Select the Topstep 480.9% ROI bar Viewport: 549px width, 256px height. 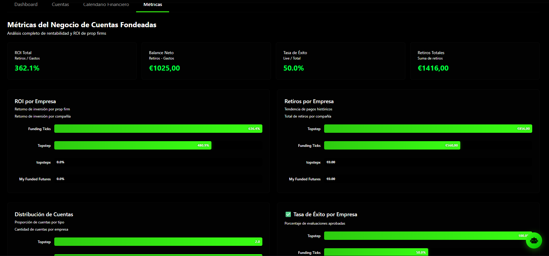click(x=133, y=145)
